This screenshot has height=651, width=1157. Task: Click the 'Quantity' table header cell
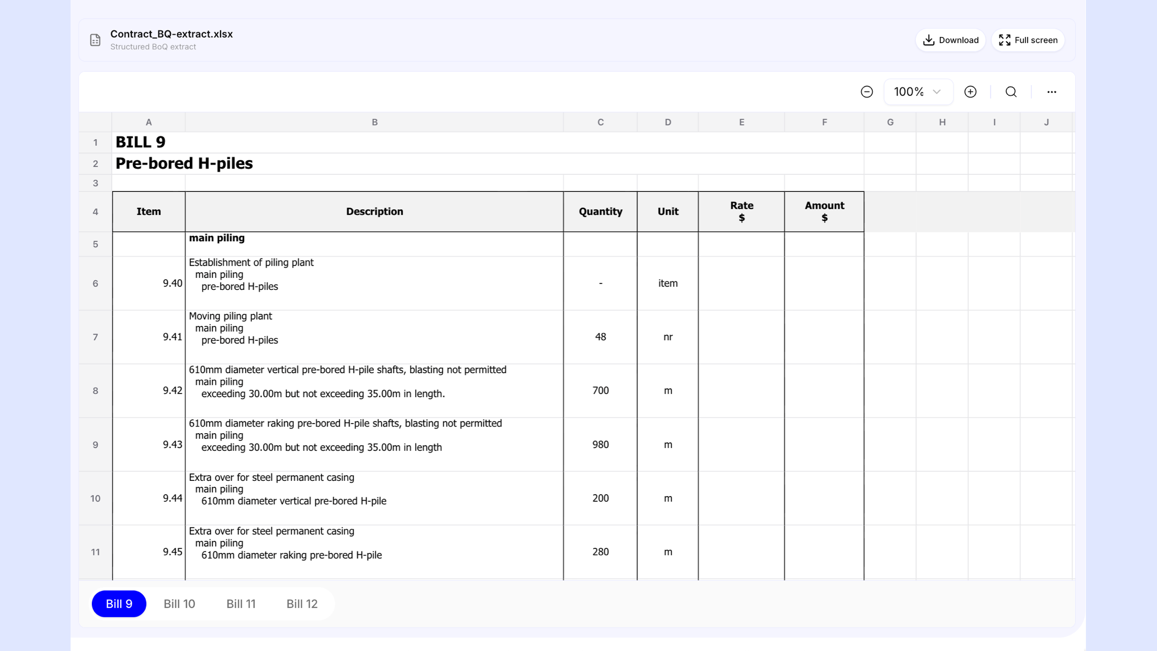pyautogui.click(x=601, y=212)
